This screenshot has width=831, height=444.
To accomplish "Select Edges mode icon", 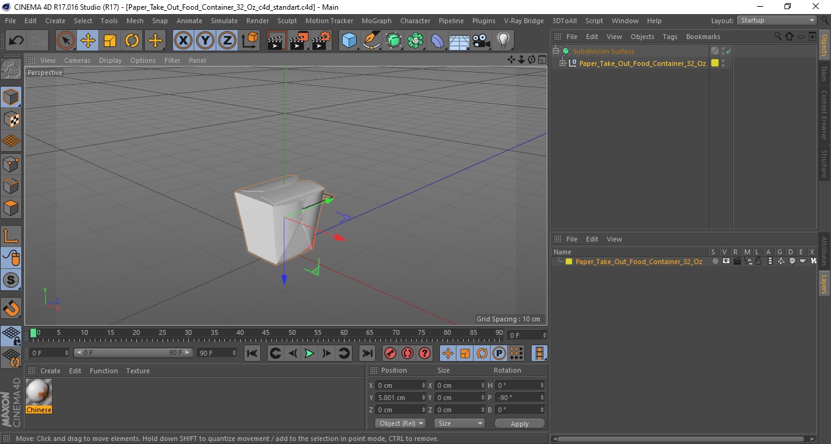I will pos(11,185).
